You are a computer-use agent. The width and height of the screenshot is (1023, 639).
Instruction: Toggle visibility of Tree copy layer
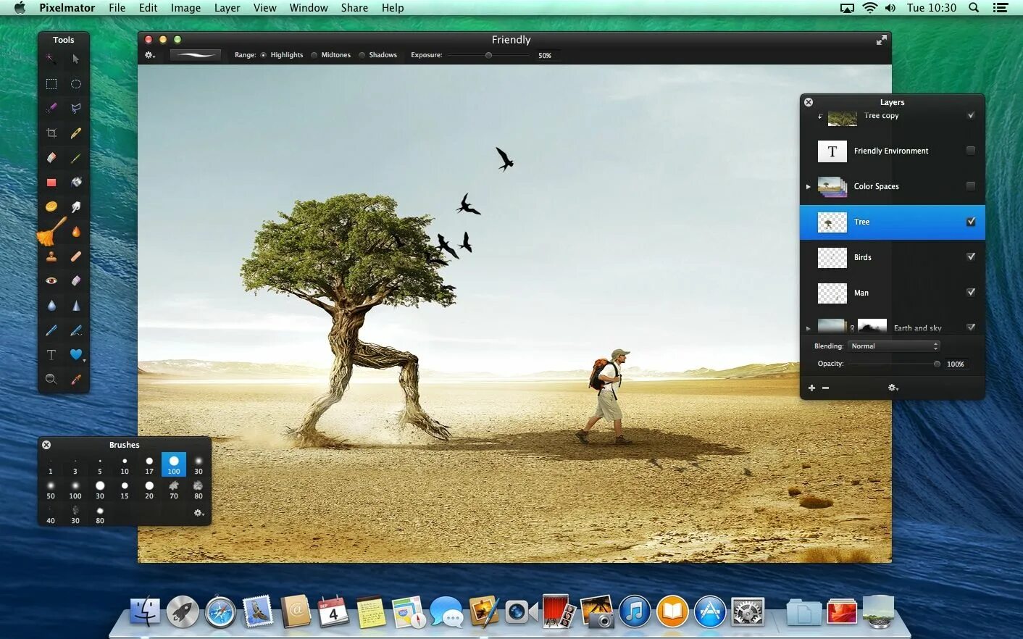971,115
